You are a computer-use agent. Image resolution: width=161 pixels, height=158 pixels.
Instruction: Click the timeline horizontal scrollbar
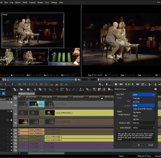point(46,153)
